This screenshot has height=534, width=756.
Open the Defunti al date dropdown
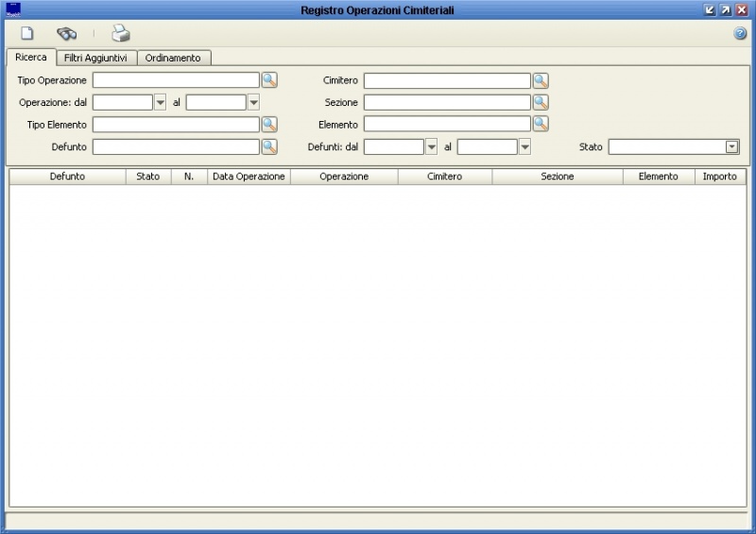524,146
